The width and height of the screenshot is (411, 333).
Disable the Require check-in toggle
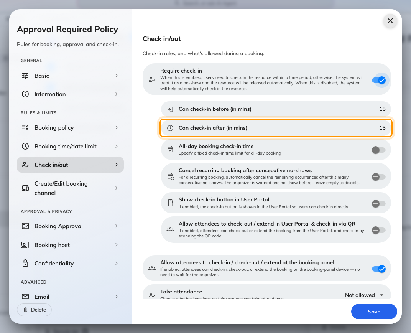tap(379, 80)
